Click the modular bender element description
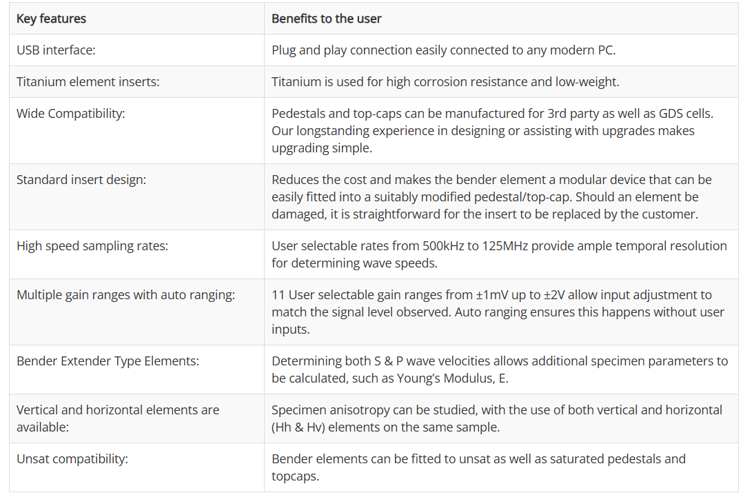 click(x=491, y=196)
